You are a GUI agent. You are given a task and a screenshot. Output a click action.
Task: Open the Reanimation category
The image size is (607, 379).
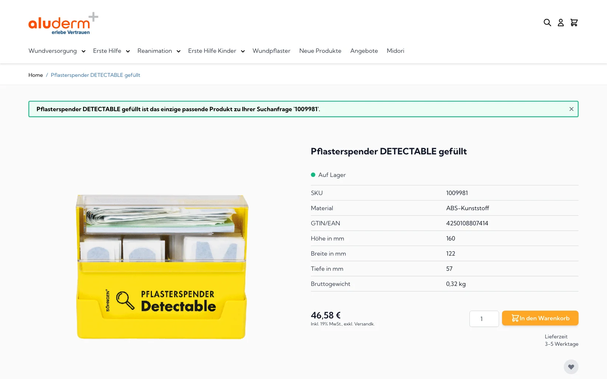pyautogui.click(x=155, y=51)
